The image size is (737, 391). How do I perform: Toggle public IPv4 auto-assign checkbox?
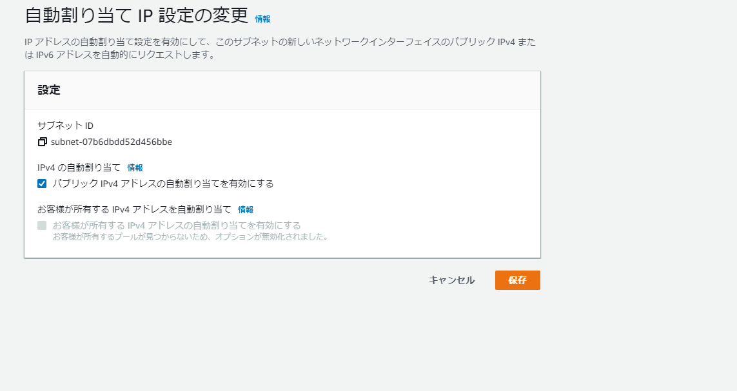[x=42, y=184]
